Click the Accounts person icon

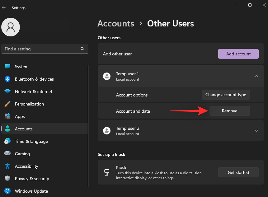tap(7, 129)
